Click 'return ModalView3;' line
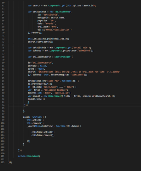 click(29, 156)
